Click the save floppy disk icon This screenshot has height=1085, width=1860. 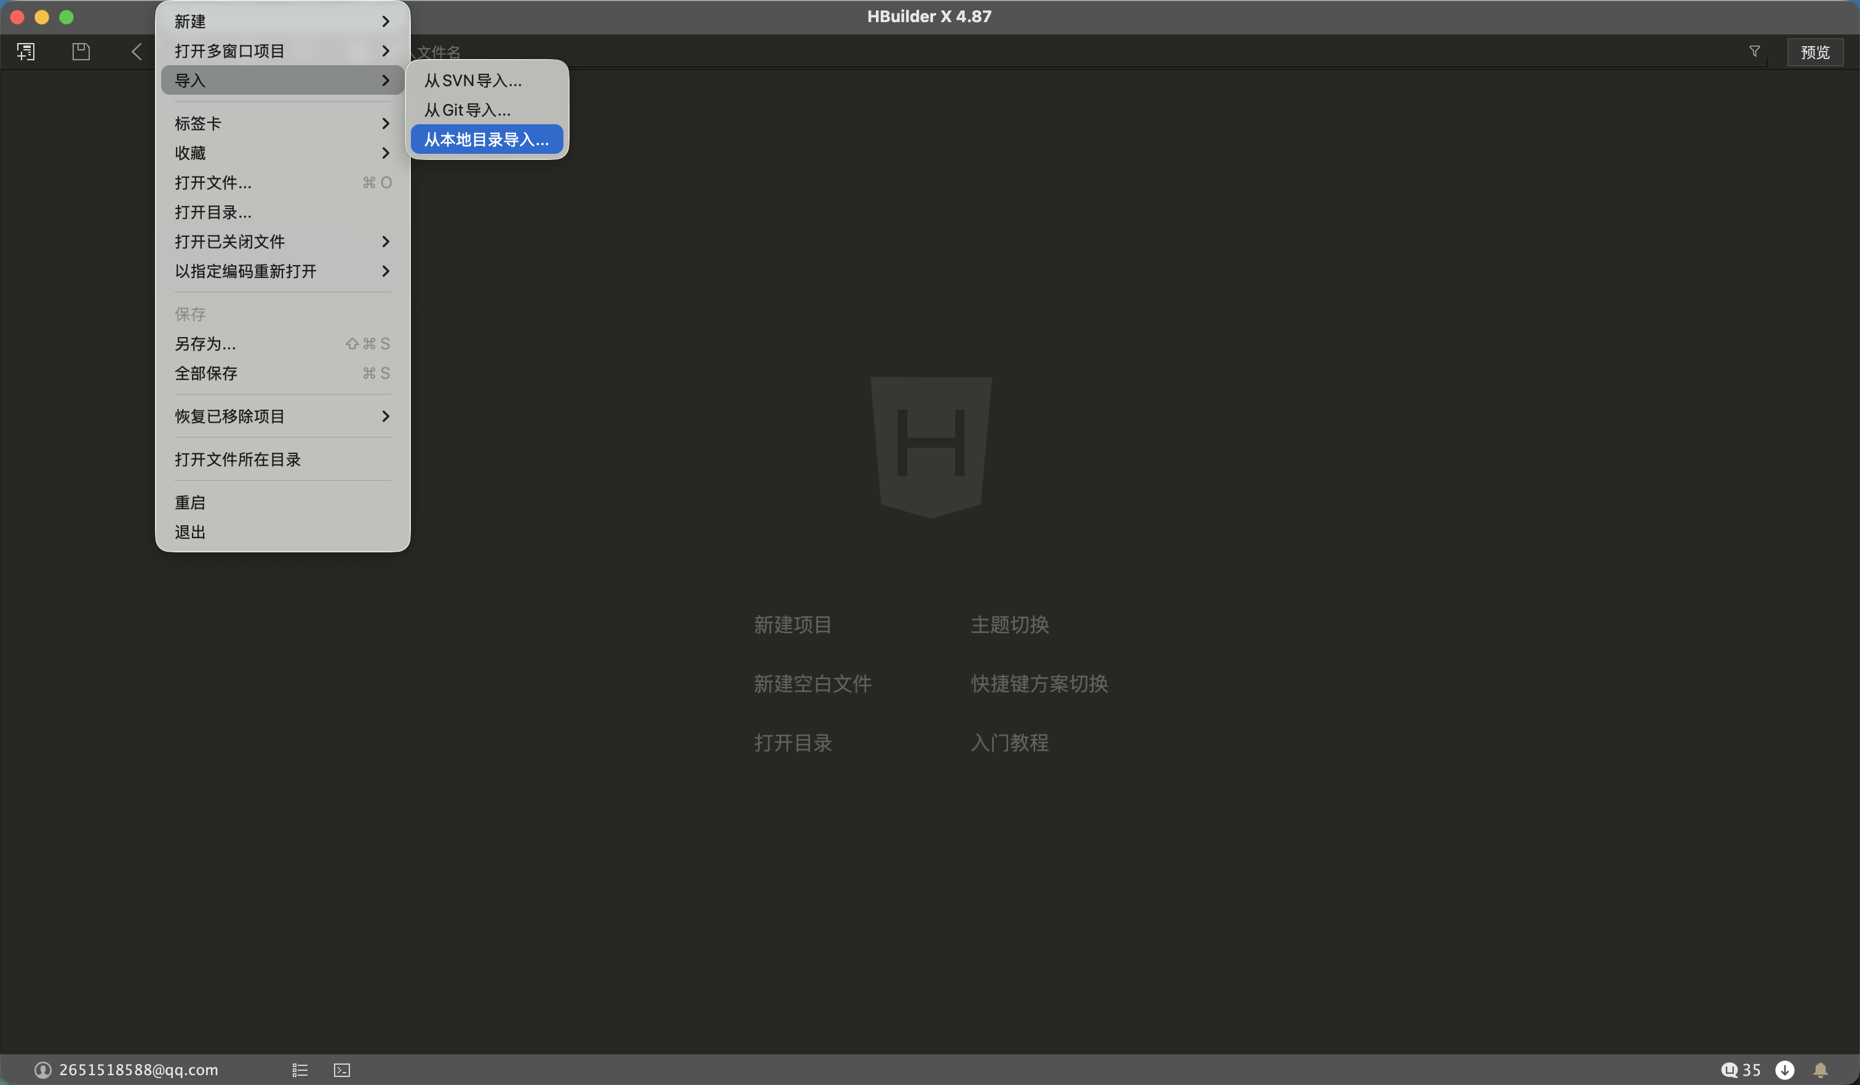81,52
